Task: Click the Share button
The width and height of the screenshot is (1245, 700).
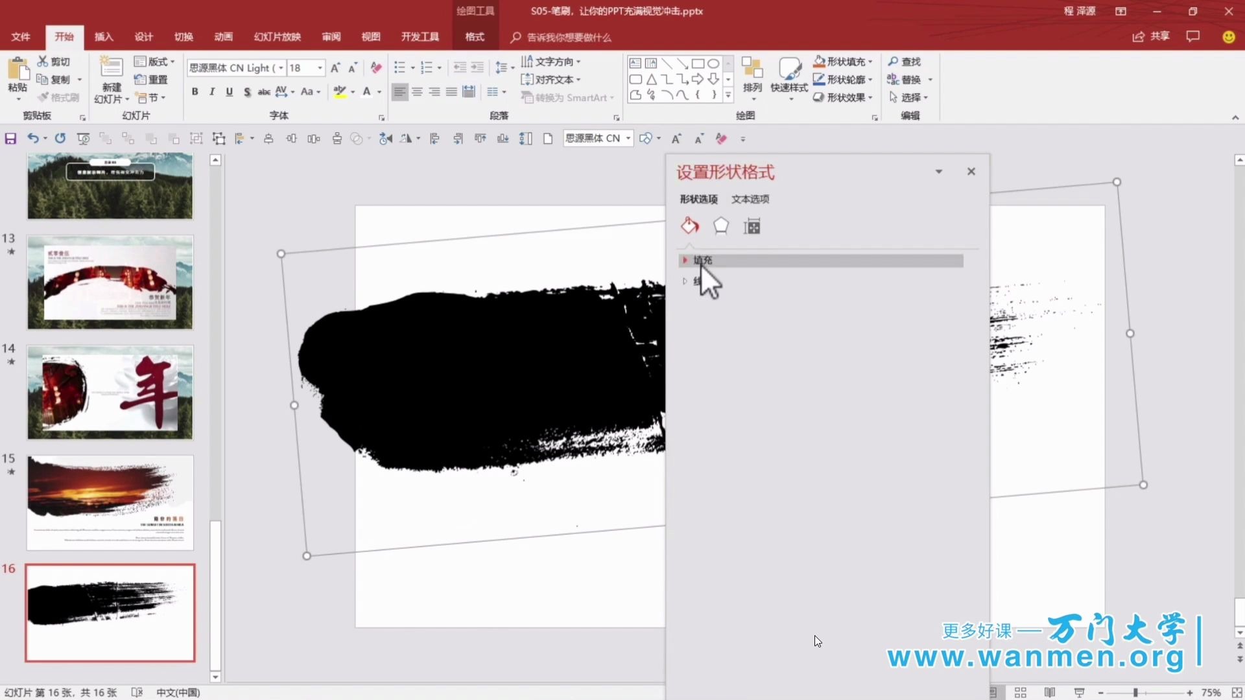Action: 1151,36
